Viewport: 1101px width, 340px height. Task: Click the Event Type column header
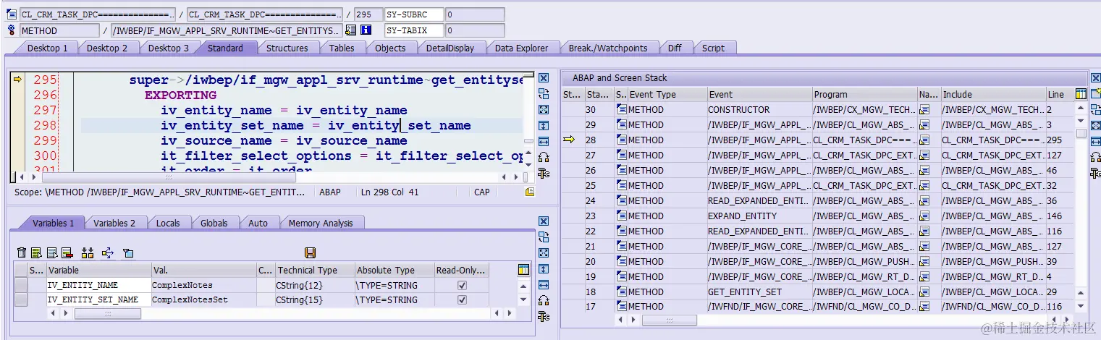[667, 94]
